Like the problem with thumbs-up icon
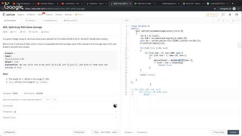Screen dimensions: 242x136 (x=11, y=32)
